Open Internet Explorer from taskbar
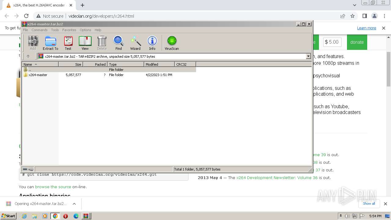Viewport: 391px width, 220px height. tap(24, 216)
